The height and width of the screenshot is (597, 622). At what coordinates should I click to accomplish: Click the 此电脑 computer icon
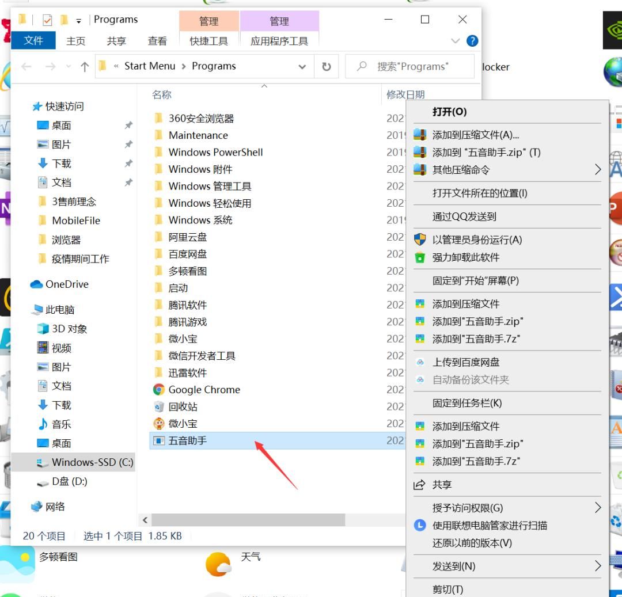37,310
